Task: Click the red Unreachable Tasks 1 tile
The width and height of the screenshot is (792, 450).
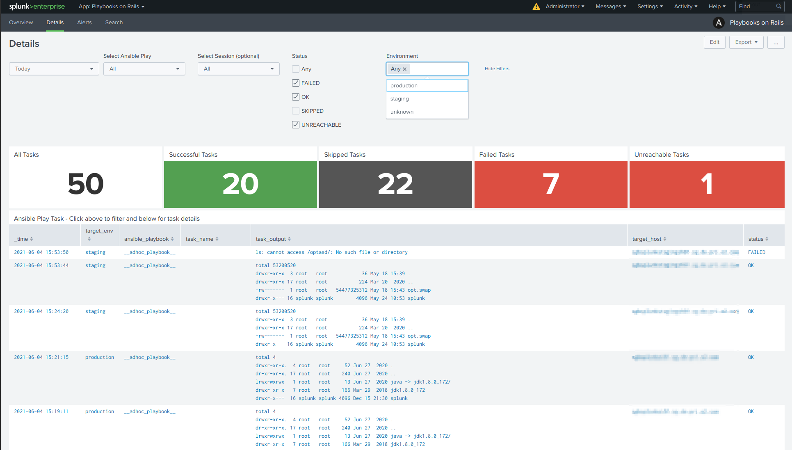Action: 707,184
